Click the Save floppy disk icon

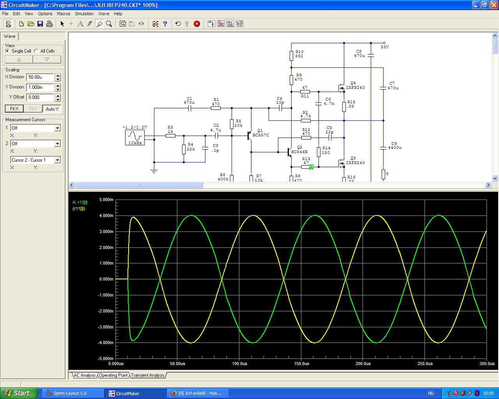(40, 24)
